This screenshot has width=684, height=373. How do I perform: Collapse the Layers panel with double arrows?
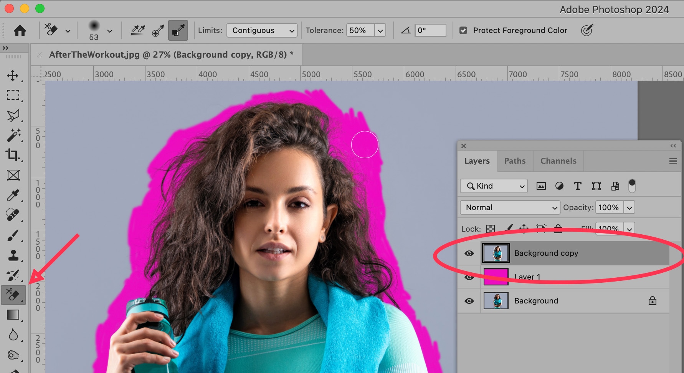pyautogui.click(x=673, y=146)
